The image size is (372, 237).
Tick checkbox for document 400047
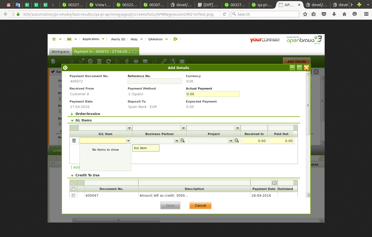(x=73, y=195)
